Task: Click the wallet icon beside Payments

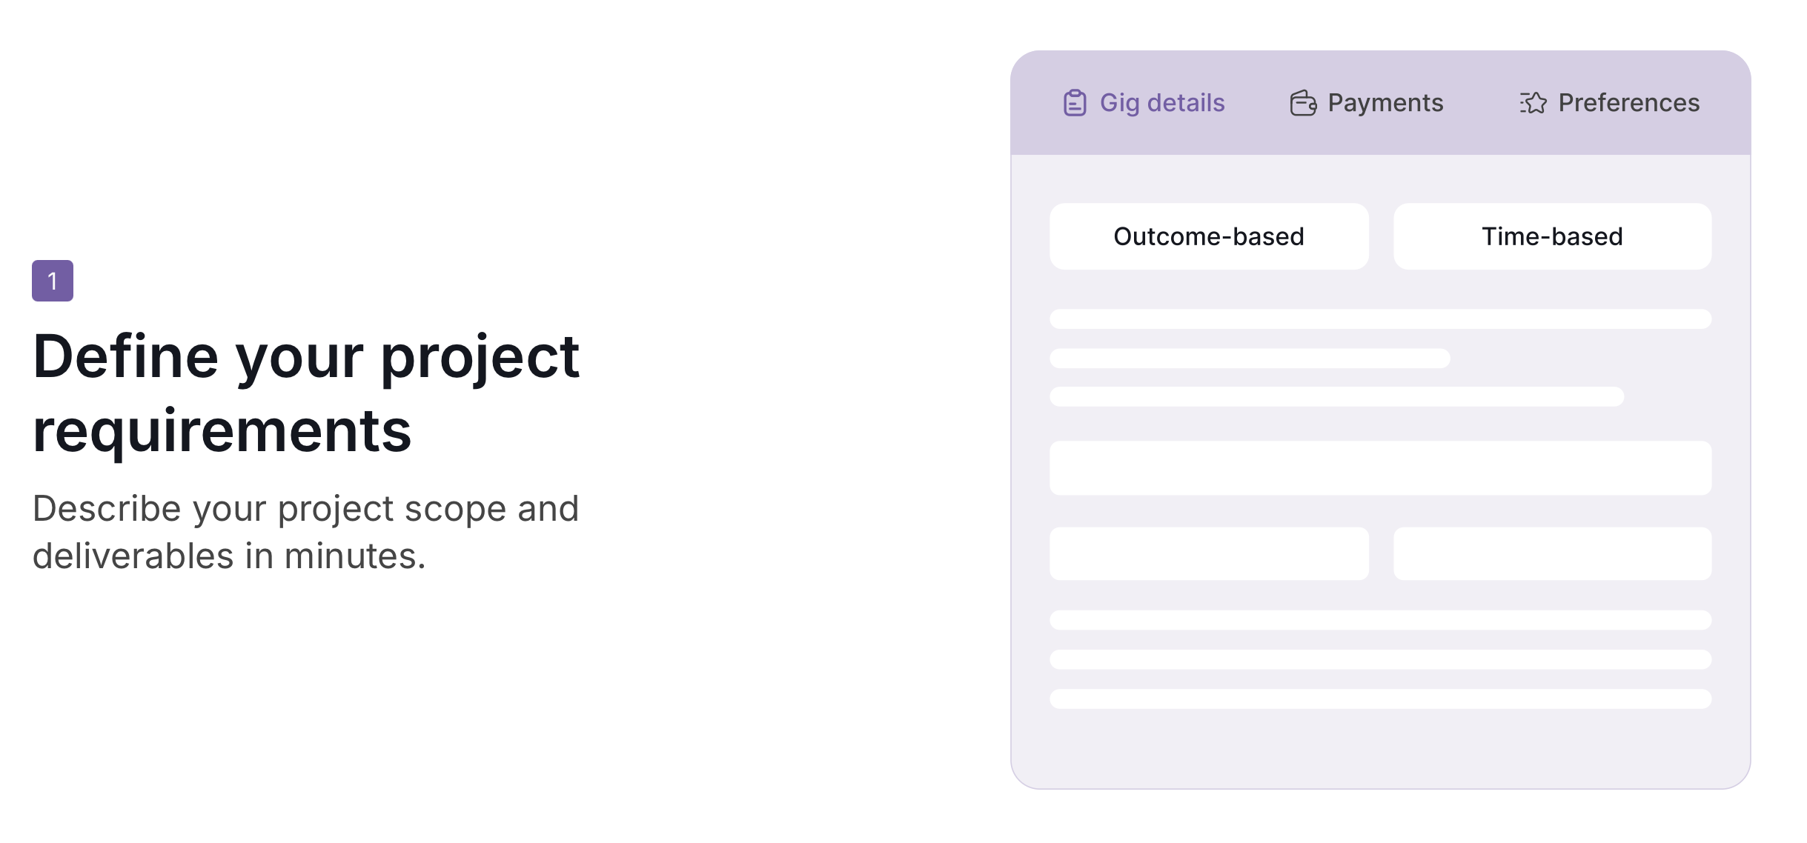Action: click(x=1302, y=103)
